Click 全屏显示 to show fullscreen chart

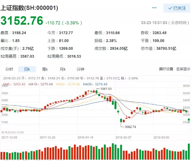click(x=183, y=69)
